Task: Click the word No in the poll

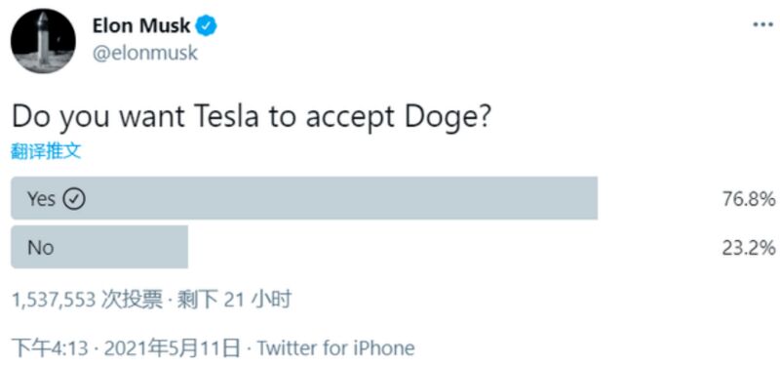Action: (40, 248)
